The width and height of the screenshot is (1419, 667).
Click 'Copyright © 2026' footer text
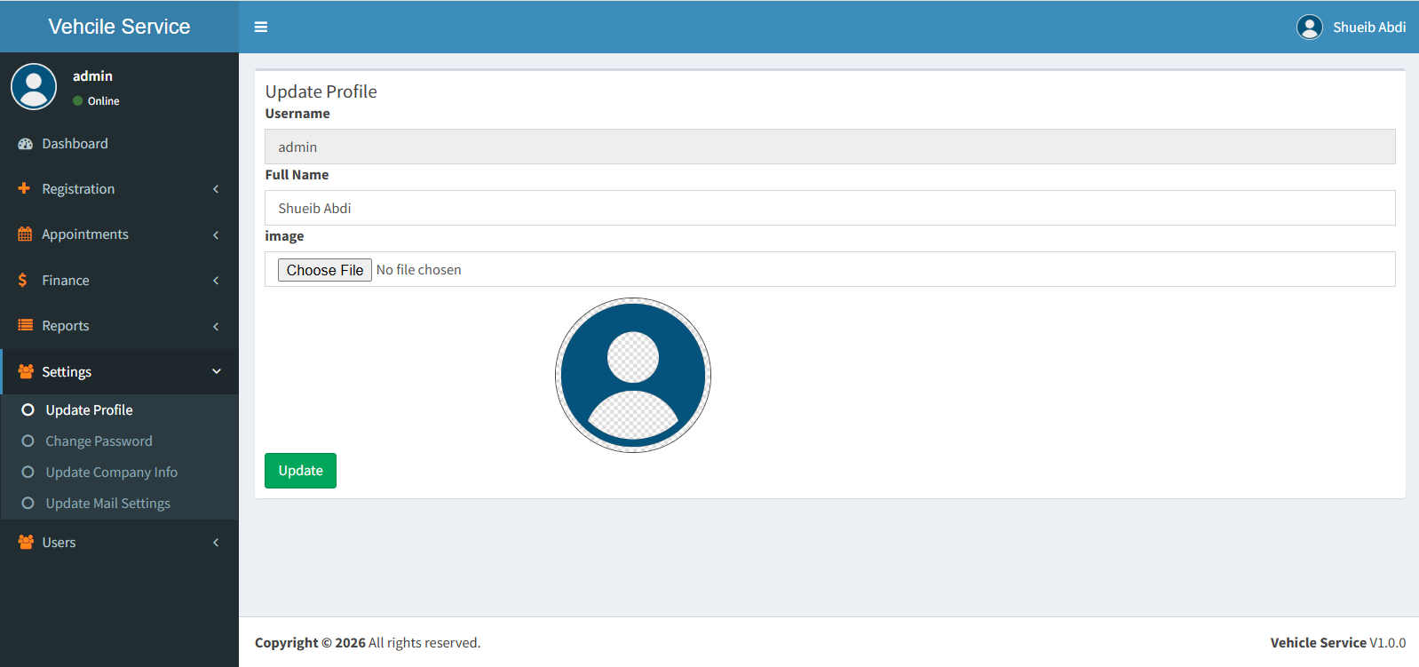click(310, 643)
